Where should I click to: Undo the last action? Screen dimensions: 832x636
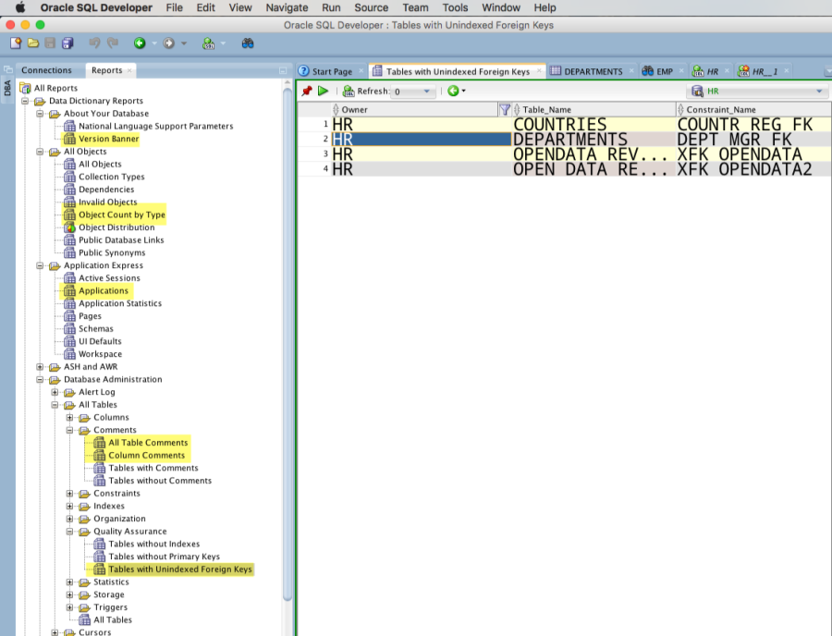95,43
